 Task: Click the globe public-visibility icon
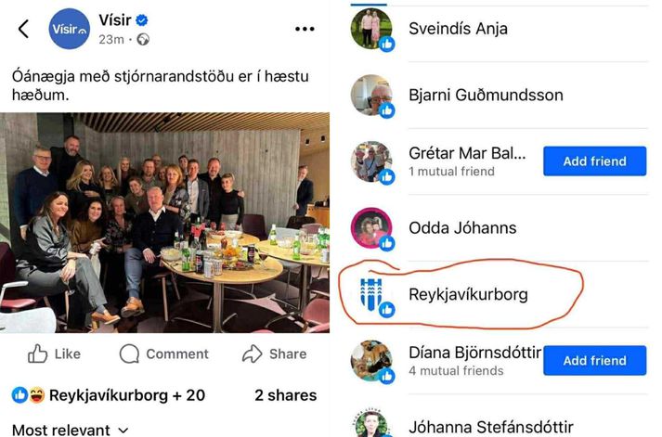pyautogui.click(x=143, y=40)
